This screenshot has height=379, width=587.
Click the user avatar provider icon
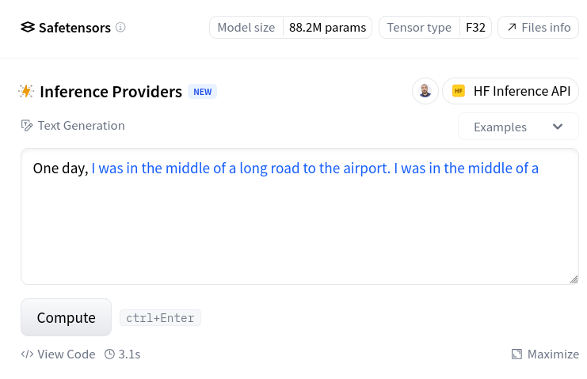tap(425, 91)
